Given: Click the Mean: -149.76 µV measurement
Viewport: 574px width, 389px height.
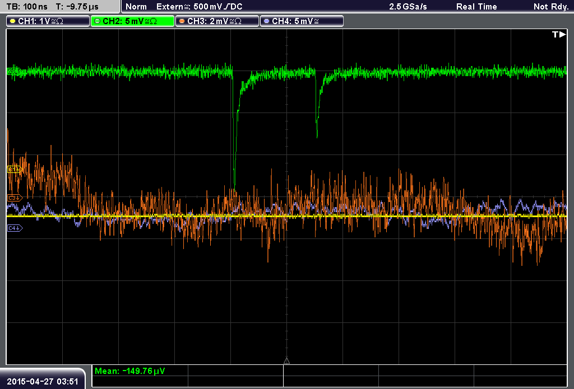Looking at the screenshot, I should tap(129, 371).
